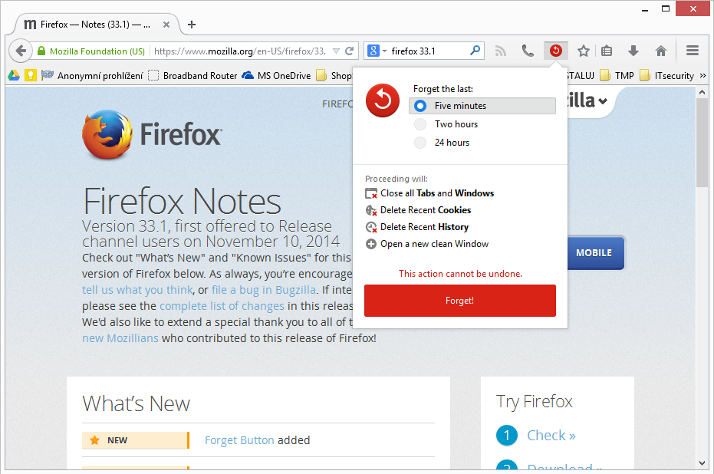The width and height of the screenshot is (714, 474).
Task: Open the 'new Mozillians' link
Action: click(x=120, y=338)
